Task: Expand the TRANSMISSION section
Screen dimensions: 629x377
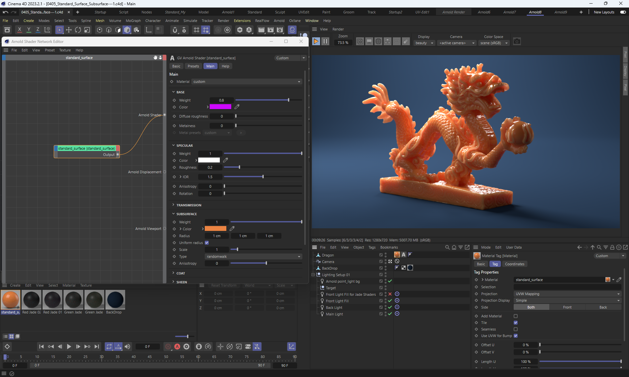Action: (189, 205)
